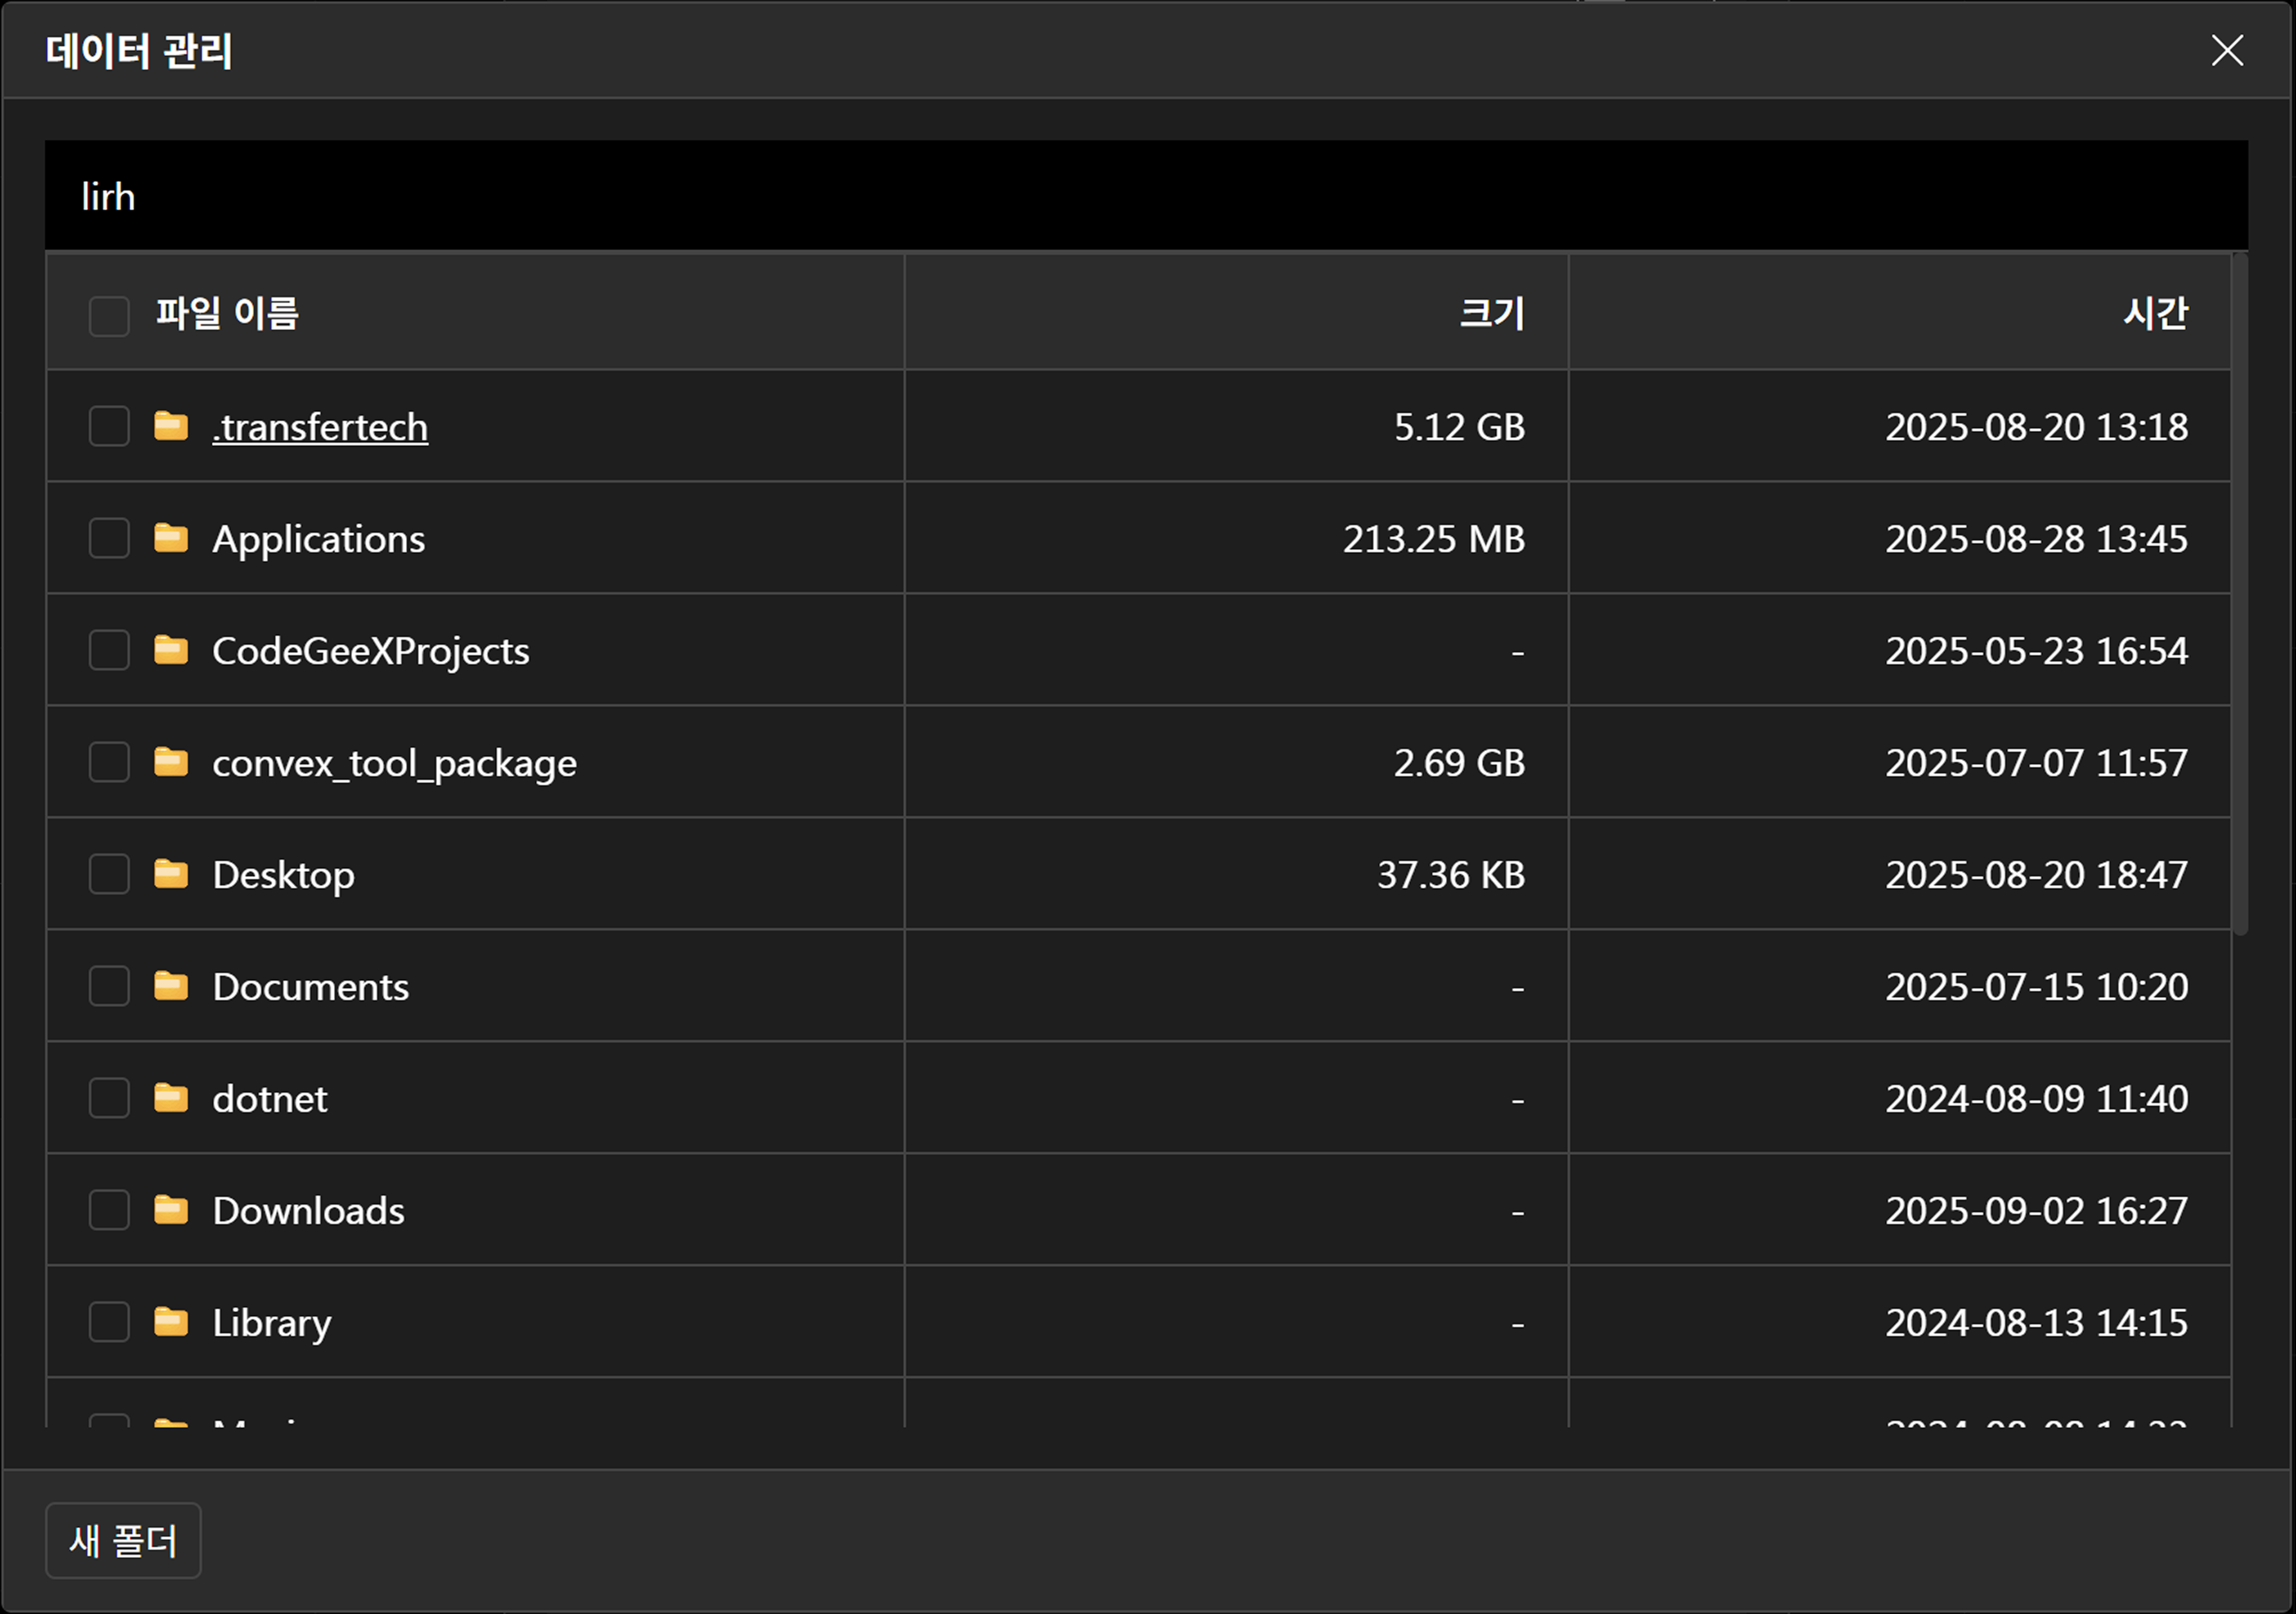Click the Documents folder icon

pos(171,986)
